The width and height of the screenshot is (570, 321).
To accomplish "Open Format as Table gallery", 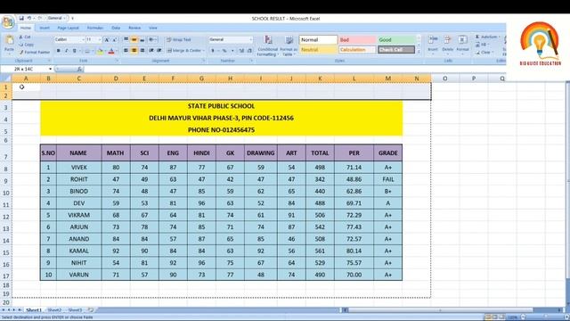I will [289, 45].
